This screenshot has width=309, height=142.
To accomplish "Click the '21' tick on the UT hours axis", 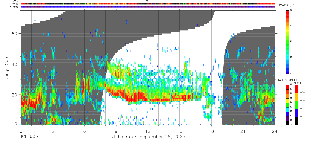I will (243, 131).
